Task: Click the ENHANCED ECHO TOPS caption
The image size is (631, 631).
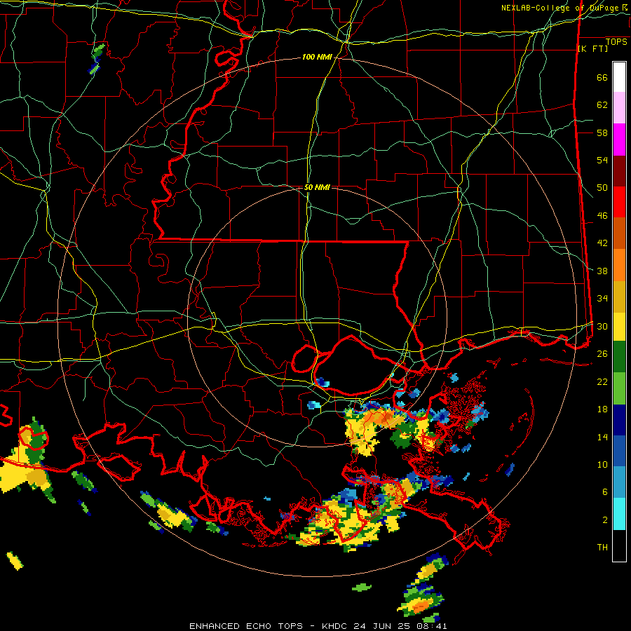Action: pos(246,626)
